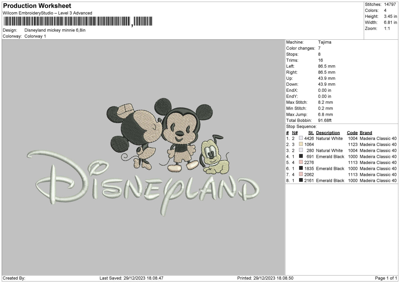The height and width of the screenshot is (283, 400).
Task: Click the 'Brand' column header
Action: (x=366, y=133)
